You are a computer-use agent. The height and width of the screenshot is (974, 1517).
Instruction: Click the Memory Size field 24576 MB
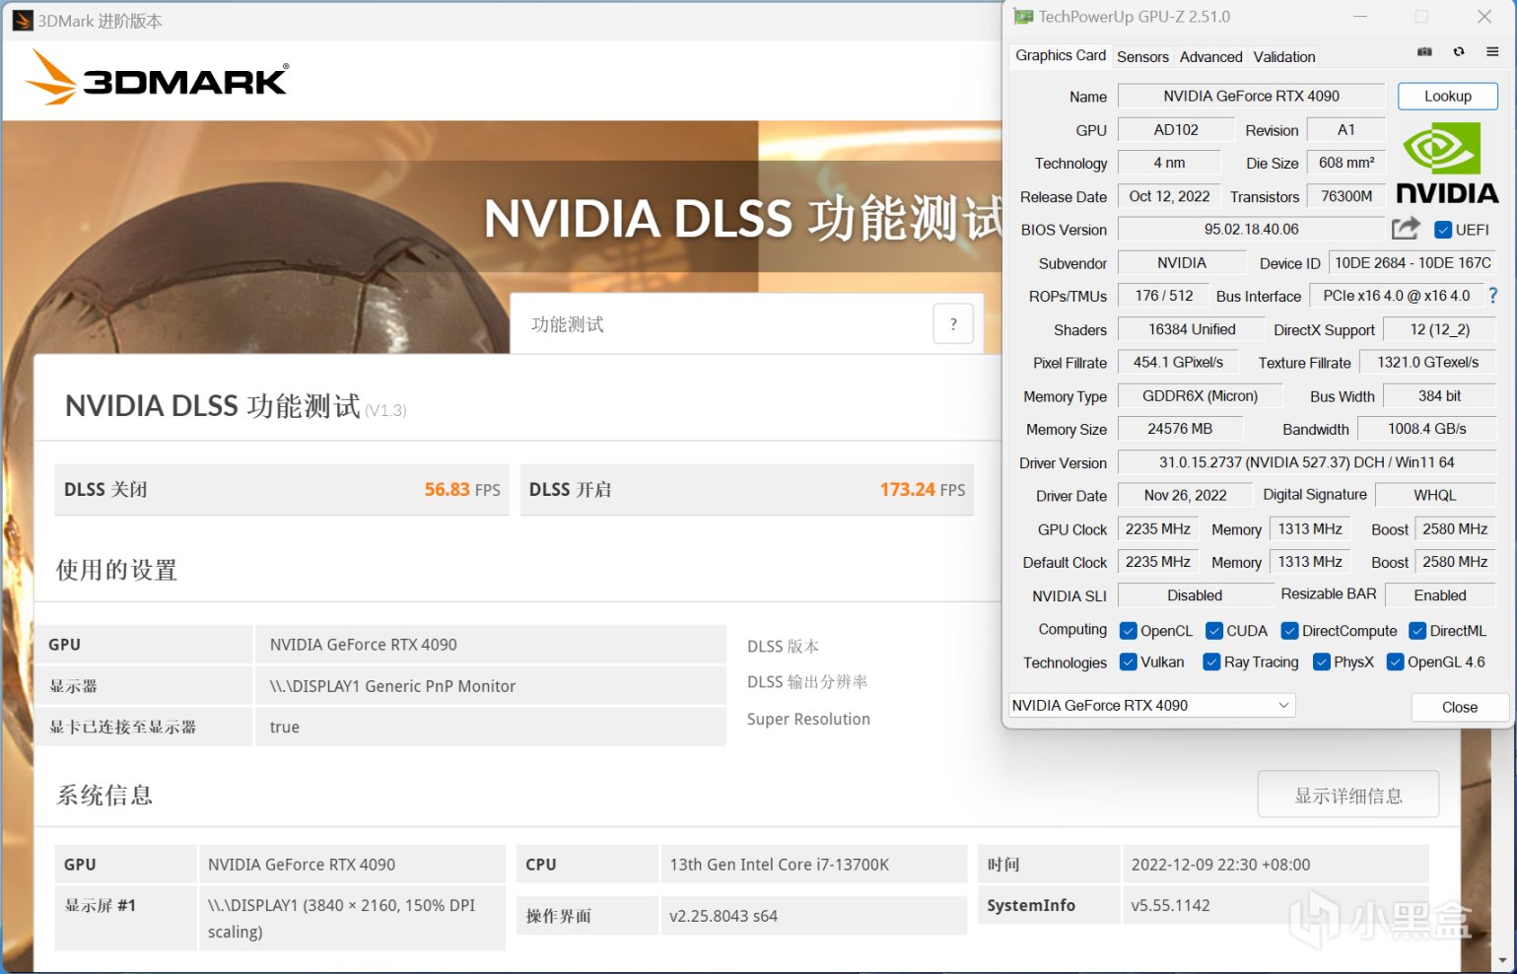point(1180,429)
